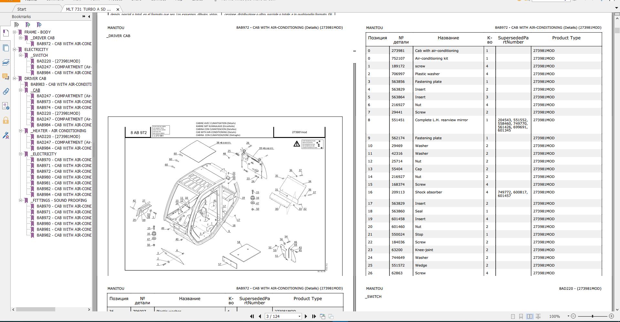The image size is (620, 322).
Task: Collapse the _CAB bookmark node
Action: pyautogui.click(x=21, y=90)
